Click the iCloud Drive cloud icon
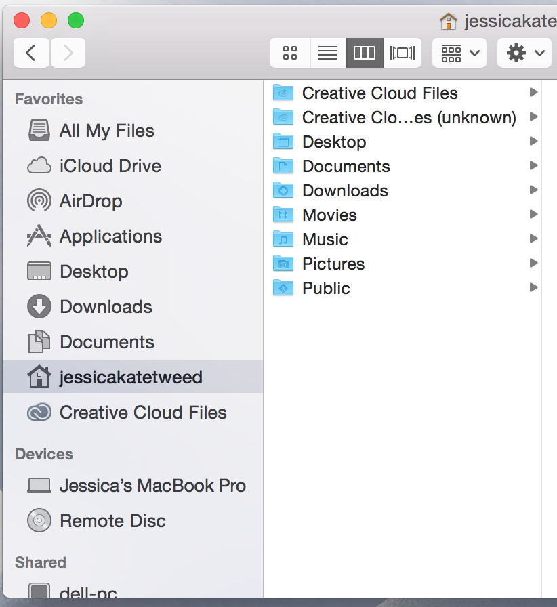 click(39, 166)
